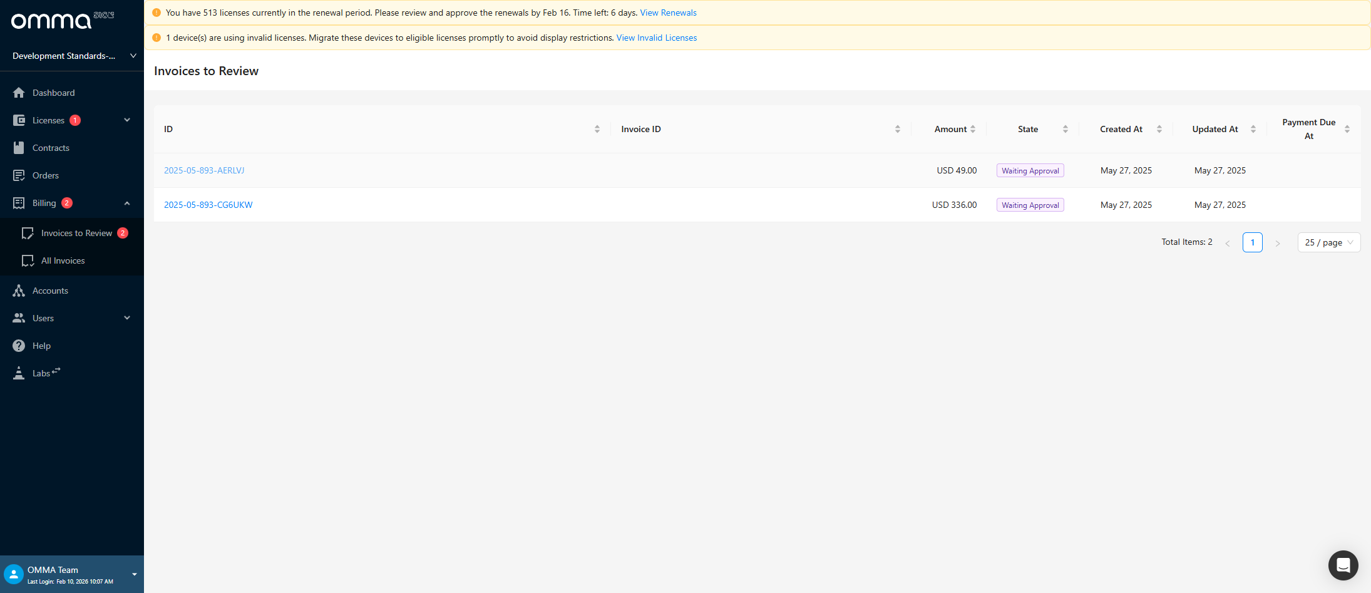Click the OMMA Team user avatar
This screenshot has height=593, width=1371.
point(13,574)
